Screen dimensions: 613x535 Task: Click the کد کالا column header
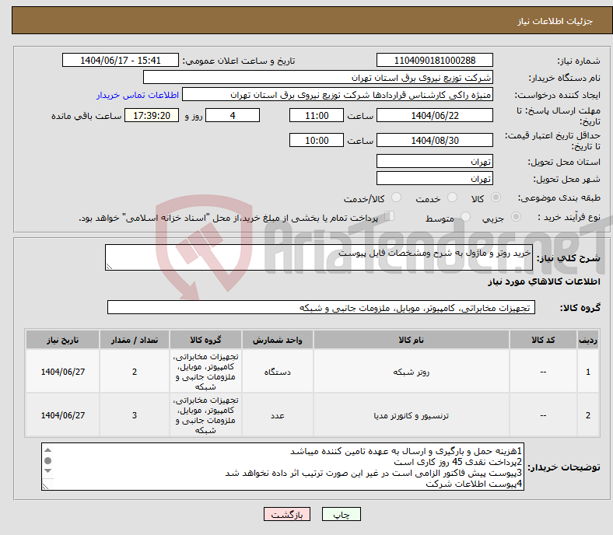(x=543, y=340)
